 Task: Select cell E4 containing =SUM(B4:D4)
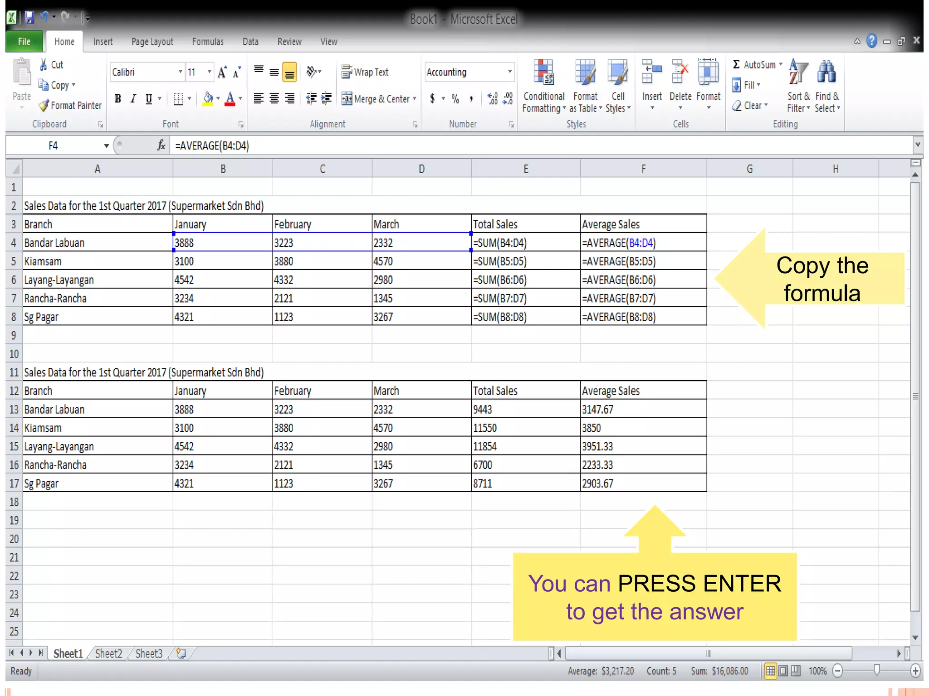pyautogui.click(x=525, y=243)
